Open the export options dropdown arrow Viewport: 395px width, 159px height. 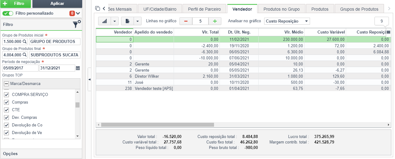(138, 21)
